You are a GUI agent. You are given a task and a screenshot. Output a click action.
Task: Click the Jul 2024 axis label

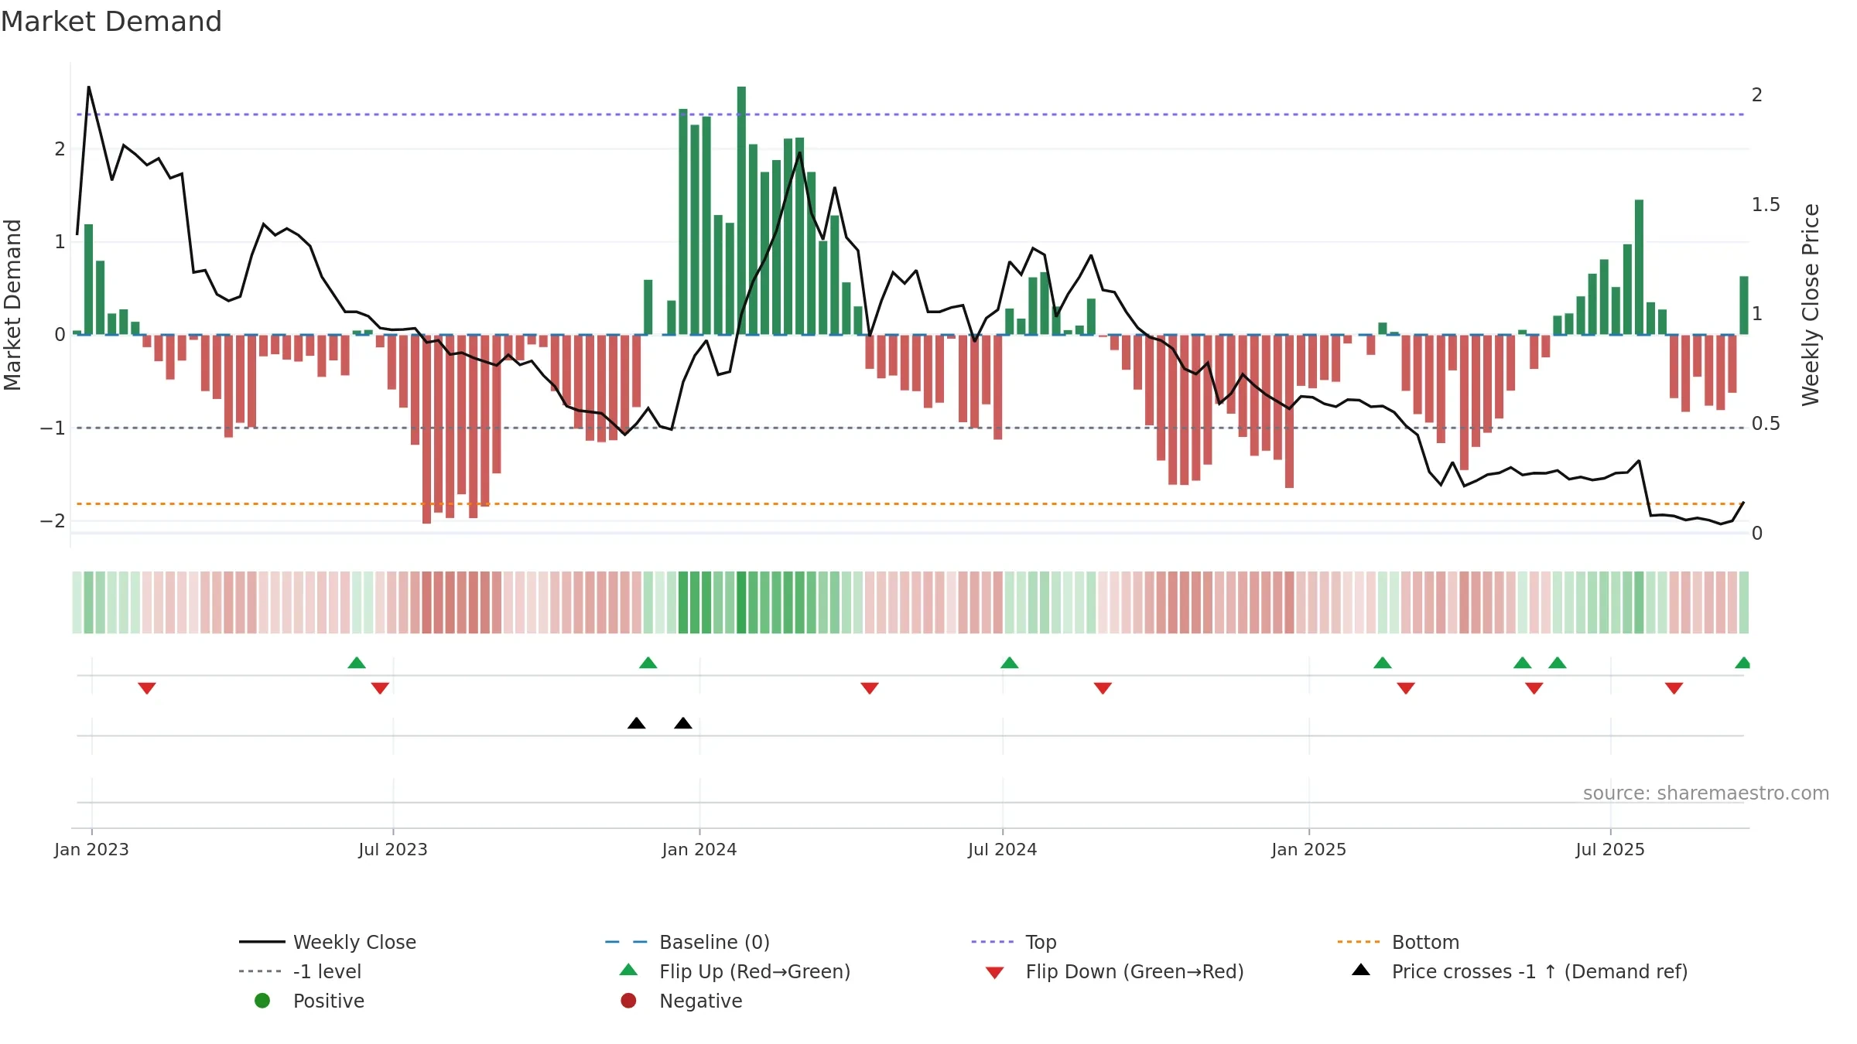(1003, 850)
